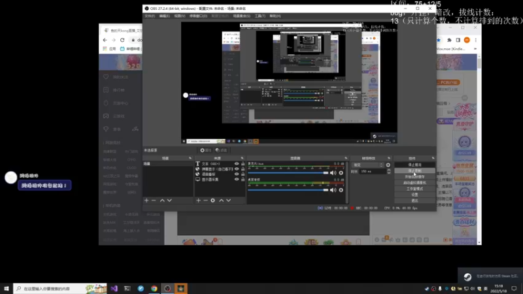
Task: Click 工作室模式 studio mode button
Action: tap(414, 189)
